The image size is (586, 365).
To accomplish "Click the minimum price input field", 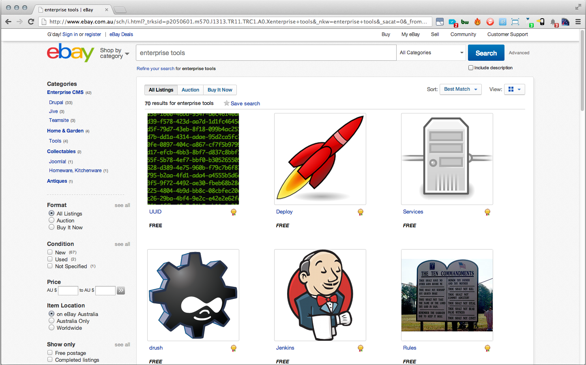I will coord(68,290).
